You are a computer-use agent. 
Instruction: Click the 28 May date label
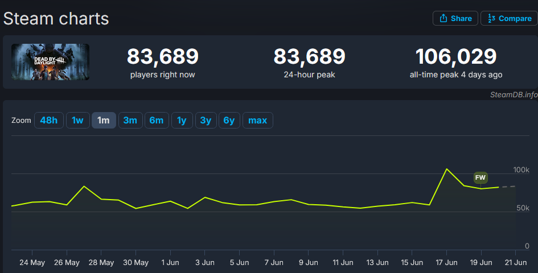[101, 262]
